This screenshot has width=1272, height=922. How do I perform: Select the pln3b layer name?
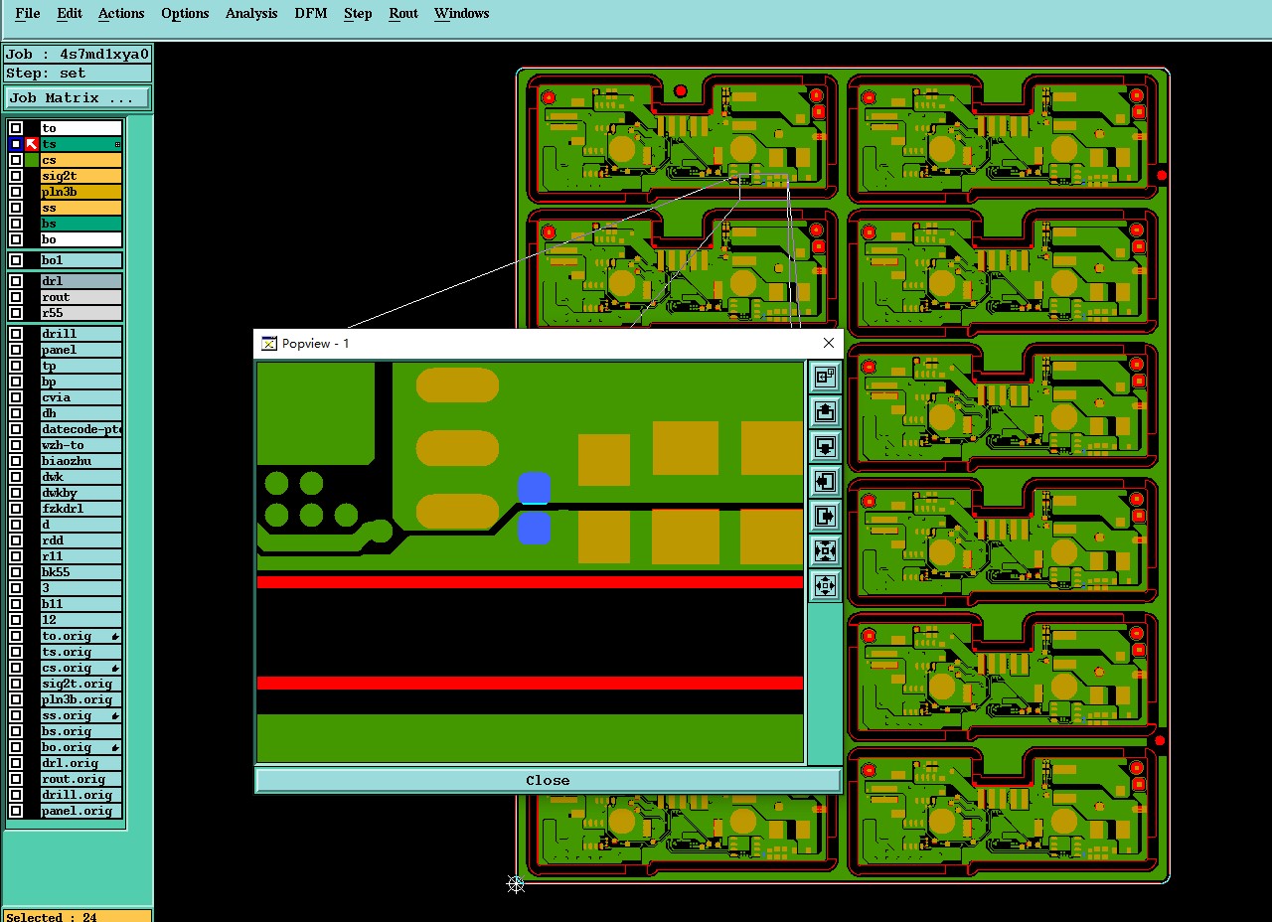(80, 192)
